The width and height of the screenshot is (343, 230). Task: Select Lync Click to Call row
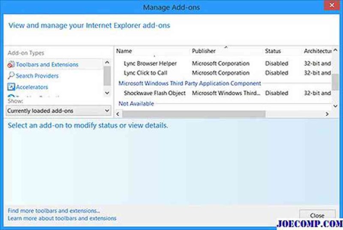pyautogui.click(x=223, y=73)
